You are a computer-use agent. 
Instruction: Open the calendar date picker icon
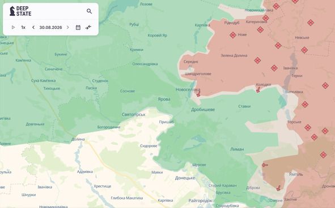point(78,27)
